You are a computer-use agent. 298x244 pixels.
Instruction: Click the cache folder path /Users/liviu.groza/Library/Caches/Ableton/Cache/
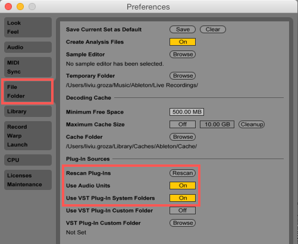131,147
